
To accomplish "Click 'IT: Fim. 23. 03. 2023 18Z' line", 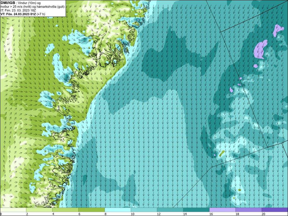I will (18, 10).
